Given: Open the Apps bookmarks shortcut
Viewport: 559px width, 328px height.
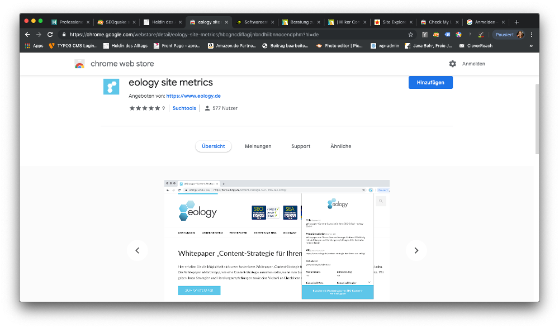Looking at the screenshot, I should (x=34, y=46).
